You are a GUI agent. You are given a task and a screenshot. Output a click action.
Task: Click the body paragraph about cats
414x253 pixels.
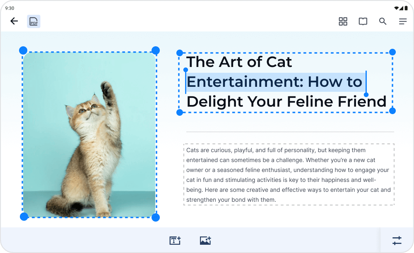pos(289,174)
